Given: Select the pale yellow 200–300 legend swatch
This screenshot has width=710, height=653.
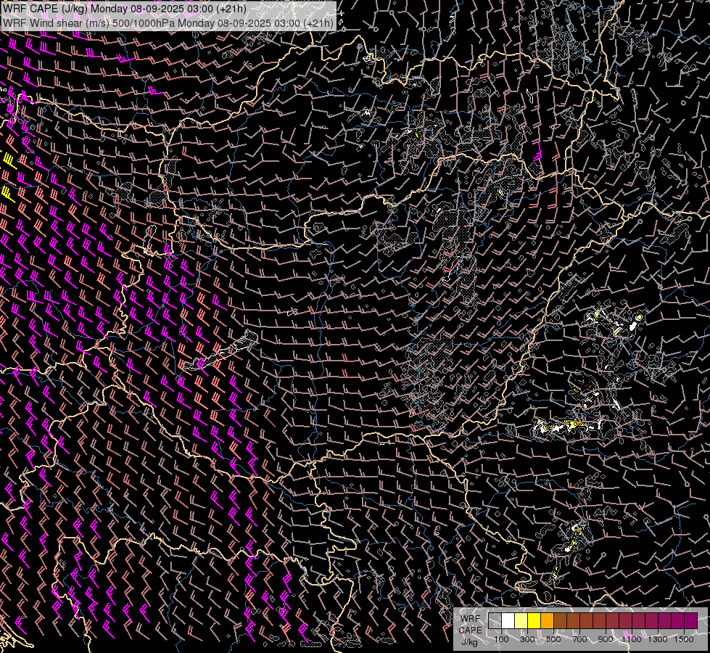Looking at the screenshot, I should point(521,620).
